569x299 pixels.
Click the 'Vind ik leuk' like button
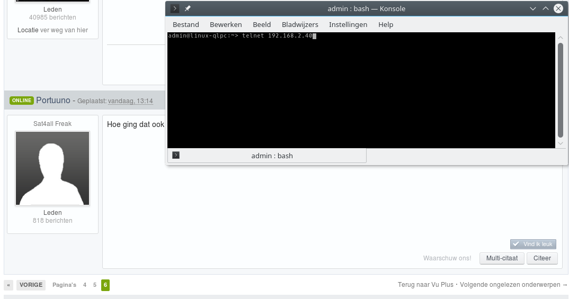click(533, 244)
